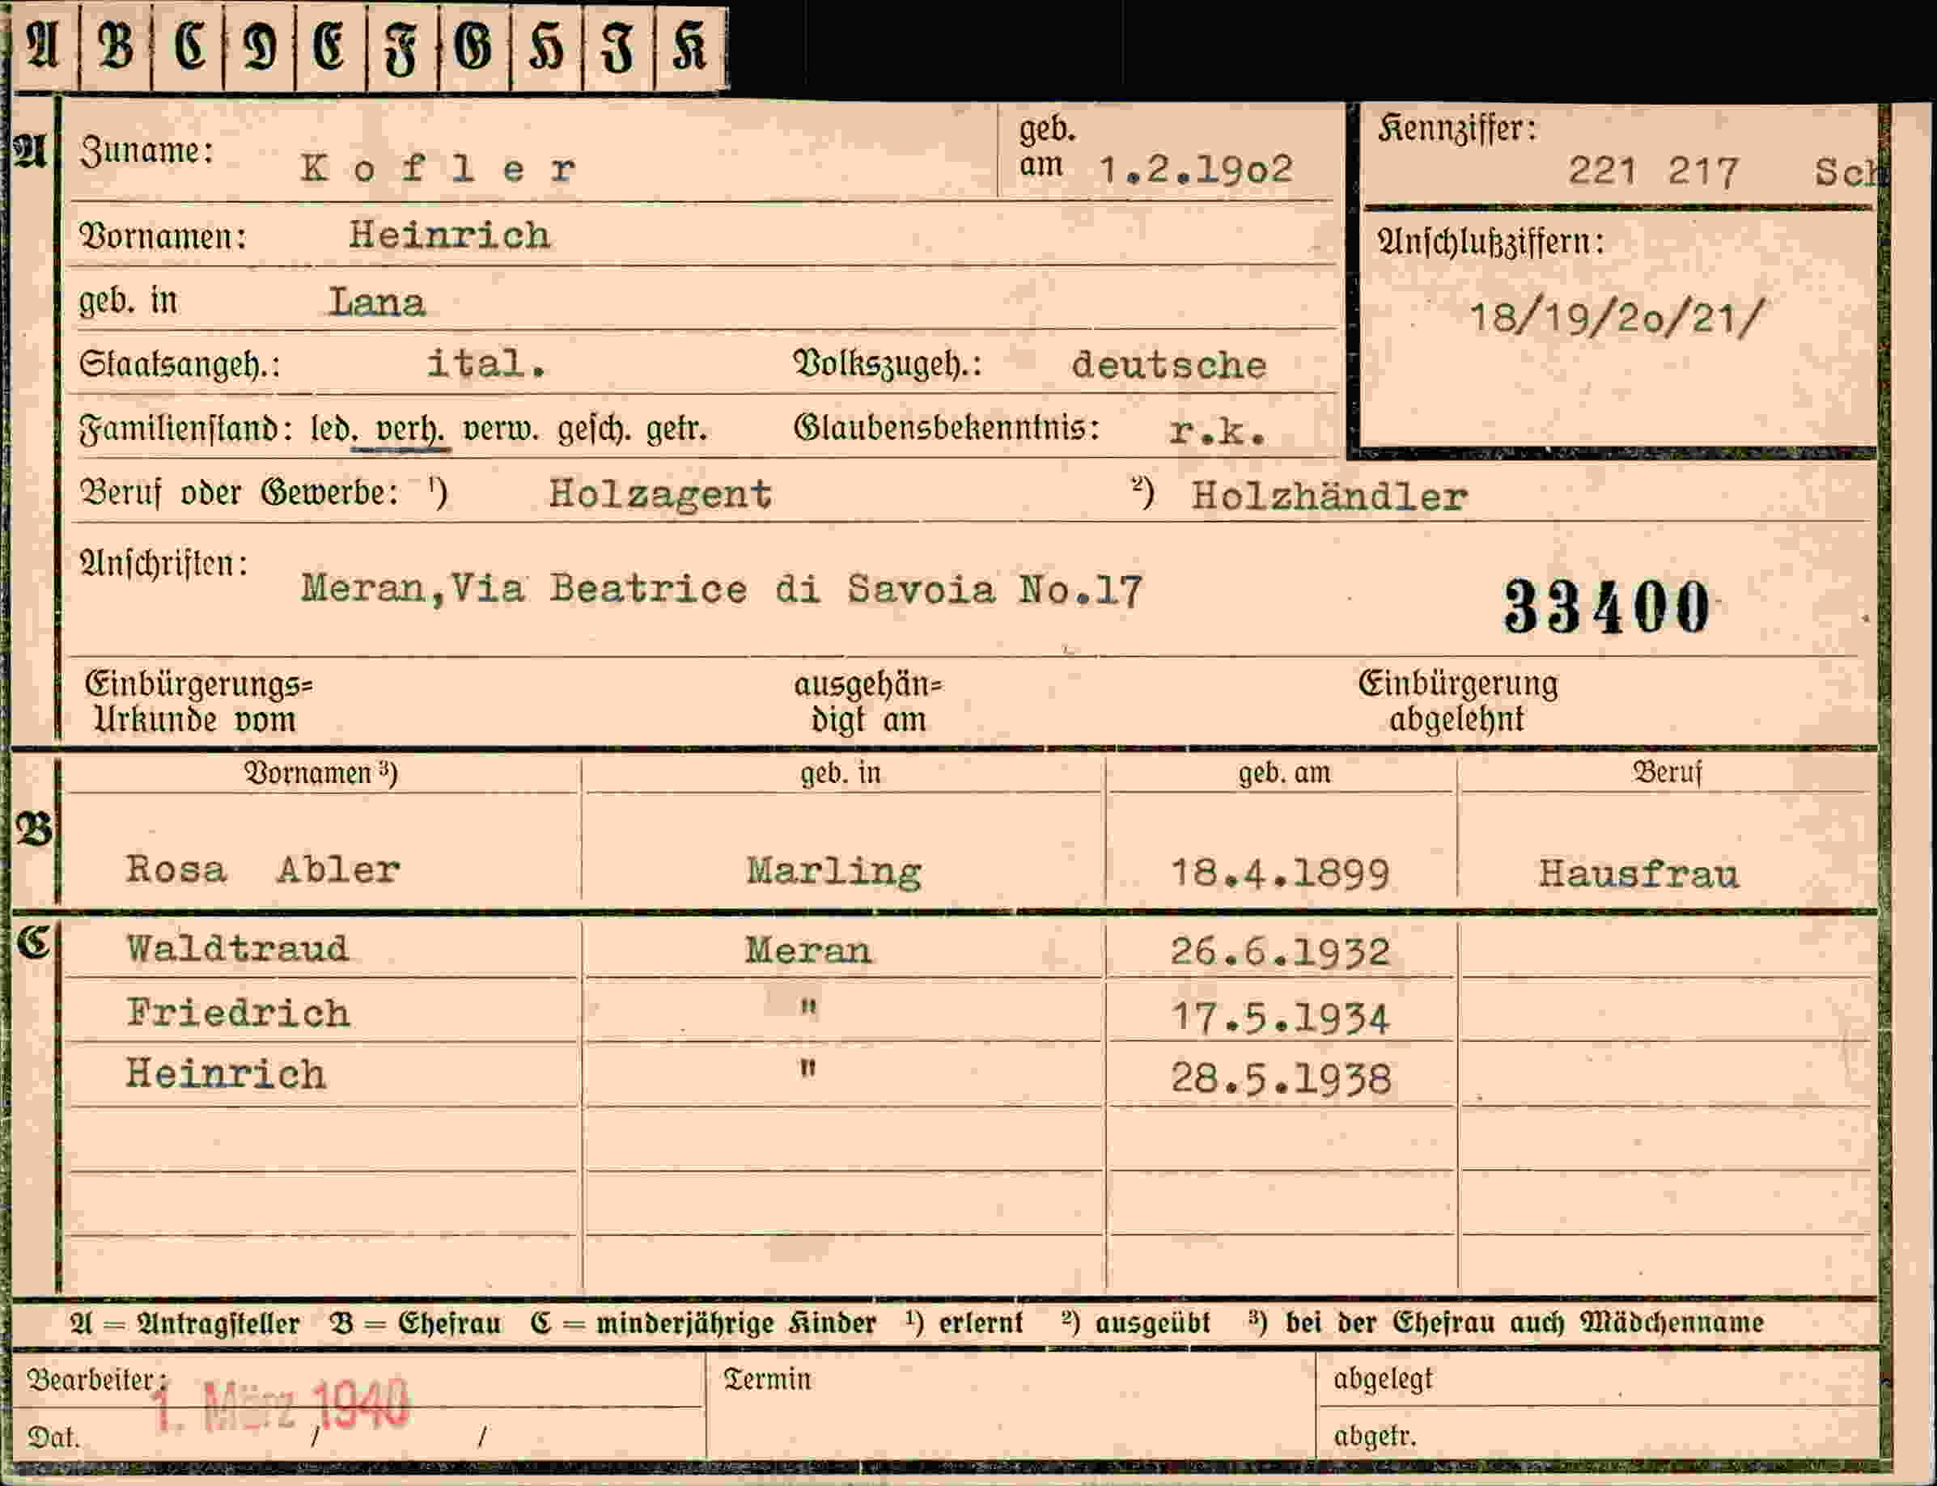Click the 'Glaubensbekenntnis:' label

tap(947, 428)
